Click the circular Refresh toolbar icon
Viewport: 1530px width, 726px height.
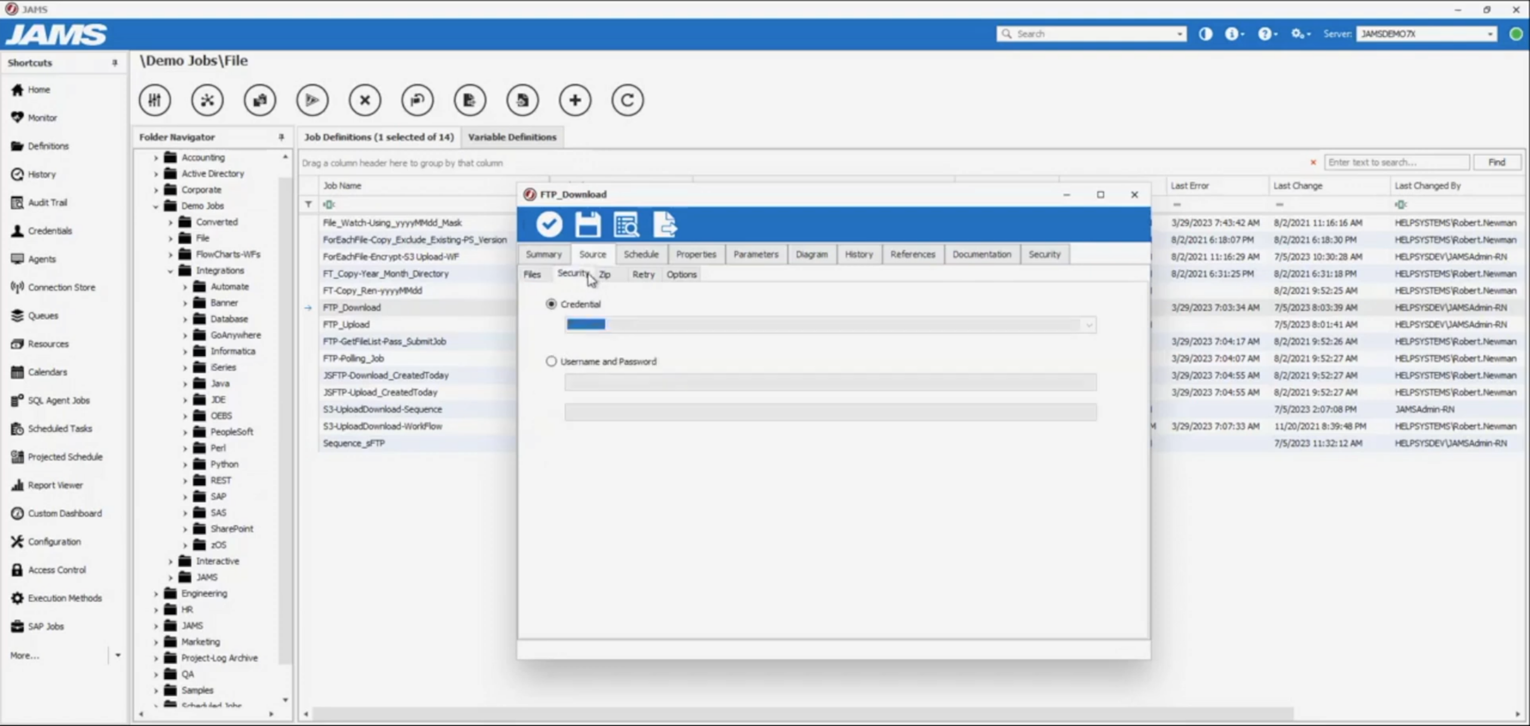627,100
